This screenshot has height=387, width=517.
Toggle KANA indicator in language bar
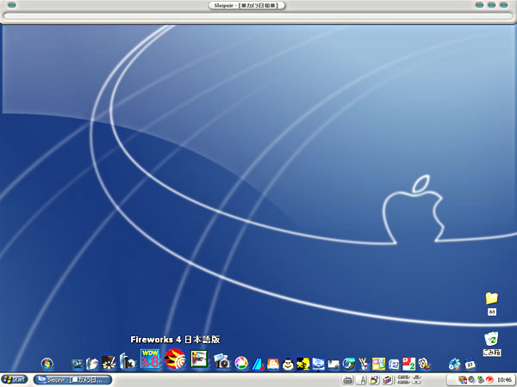coord(403,382)
